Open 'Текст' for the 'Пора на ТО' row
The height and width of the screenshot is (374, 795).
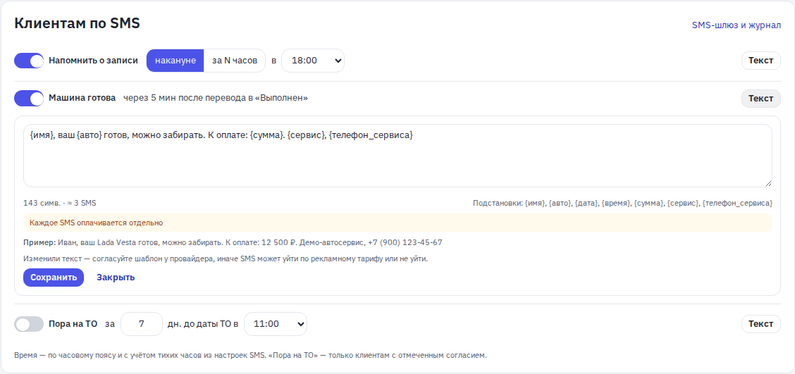tap(761, 324)
